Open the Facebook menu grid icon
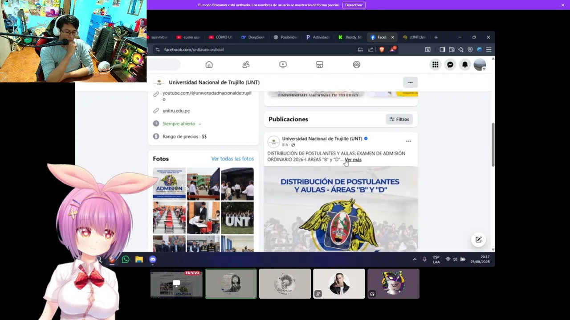570x320 pixels. point(435,65)
